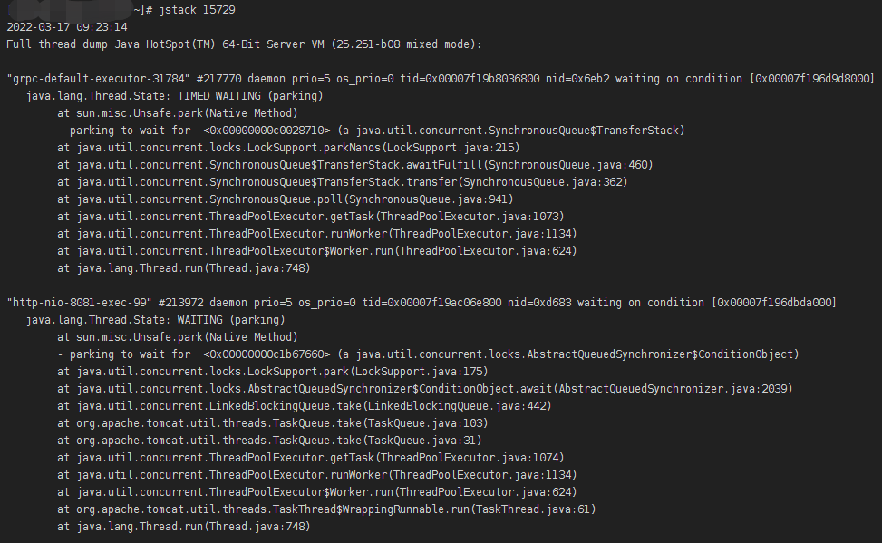Click the TaskThread$WrappingRunnable.run frame
882x543 pixels.
tap(326, 509)
